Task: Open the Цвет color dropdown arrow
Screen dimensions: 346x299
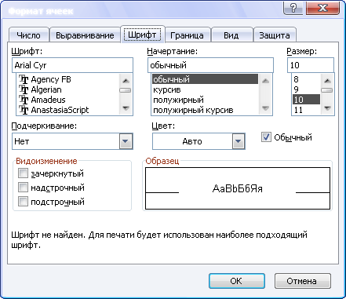Action: (239, 141)
